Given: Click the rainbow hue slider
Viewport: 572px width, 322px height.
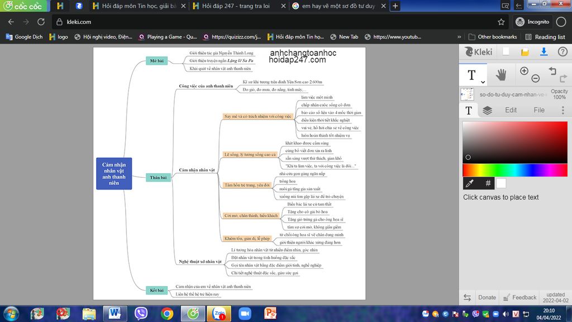Looking at the screenshot, I should tap(514, 170).
